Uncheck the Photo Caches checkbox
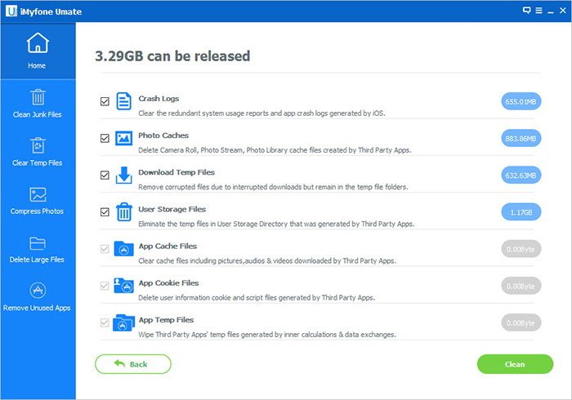Image resolution: width=572 pixels, height=400 pixels. 104,139
